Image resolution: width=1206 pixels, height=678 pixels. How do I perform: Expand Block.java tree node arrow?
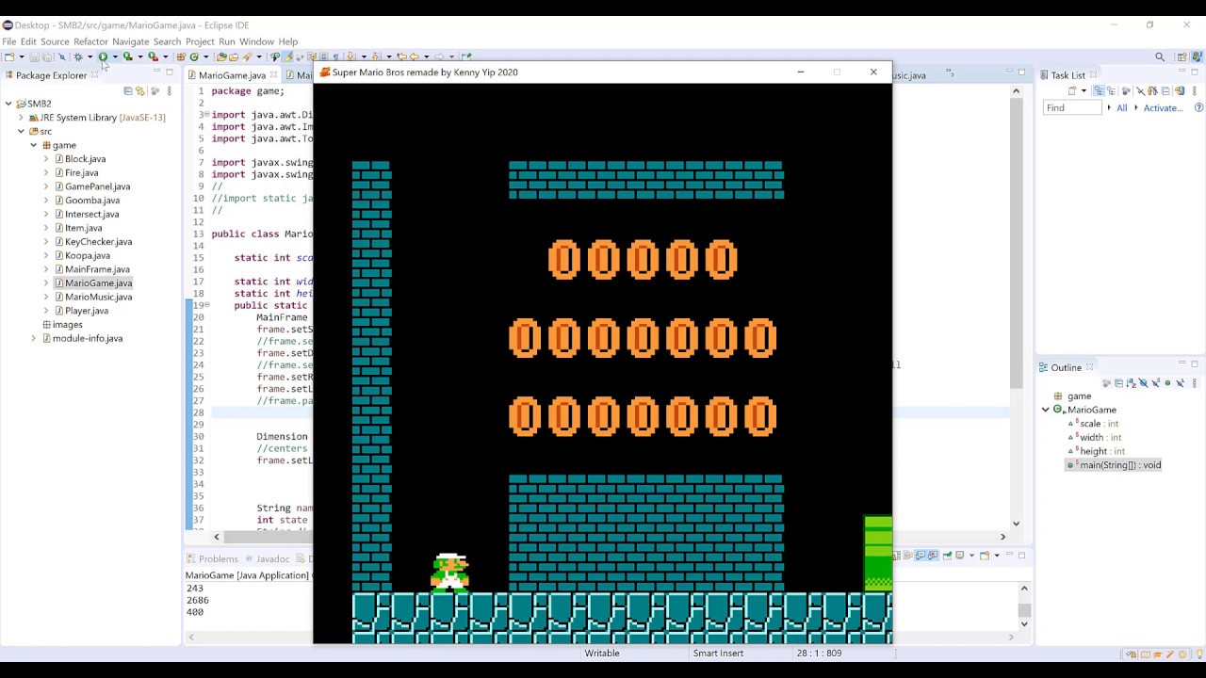46,159
